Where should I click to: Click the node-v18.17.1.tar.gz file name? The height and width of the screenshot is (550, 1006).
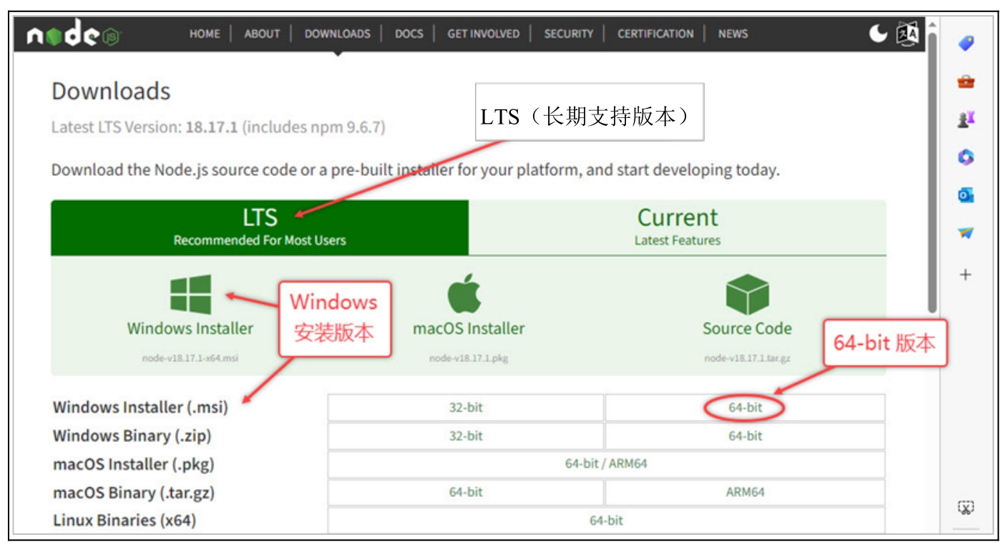[x=747, y=358]
